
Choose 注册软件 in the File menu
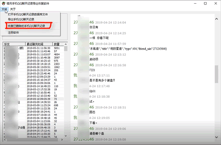click(x=13, y=33)
